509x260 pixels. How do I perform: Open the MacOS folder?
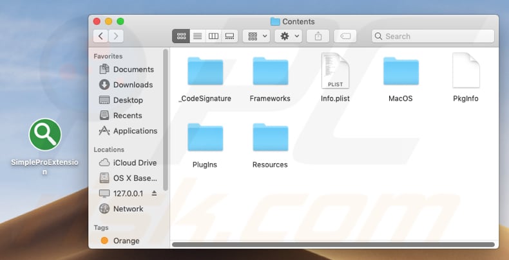pos(400,72)
